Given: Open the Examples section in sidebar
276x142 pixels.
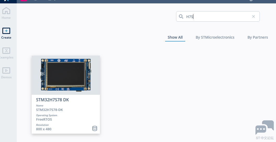Looking at the screenshot, I should pos(6,53).
